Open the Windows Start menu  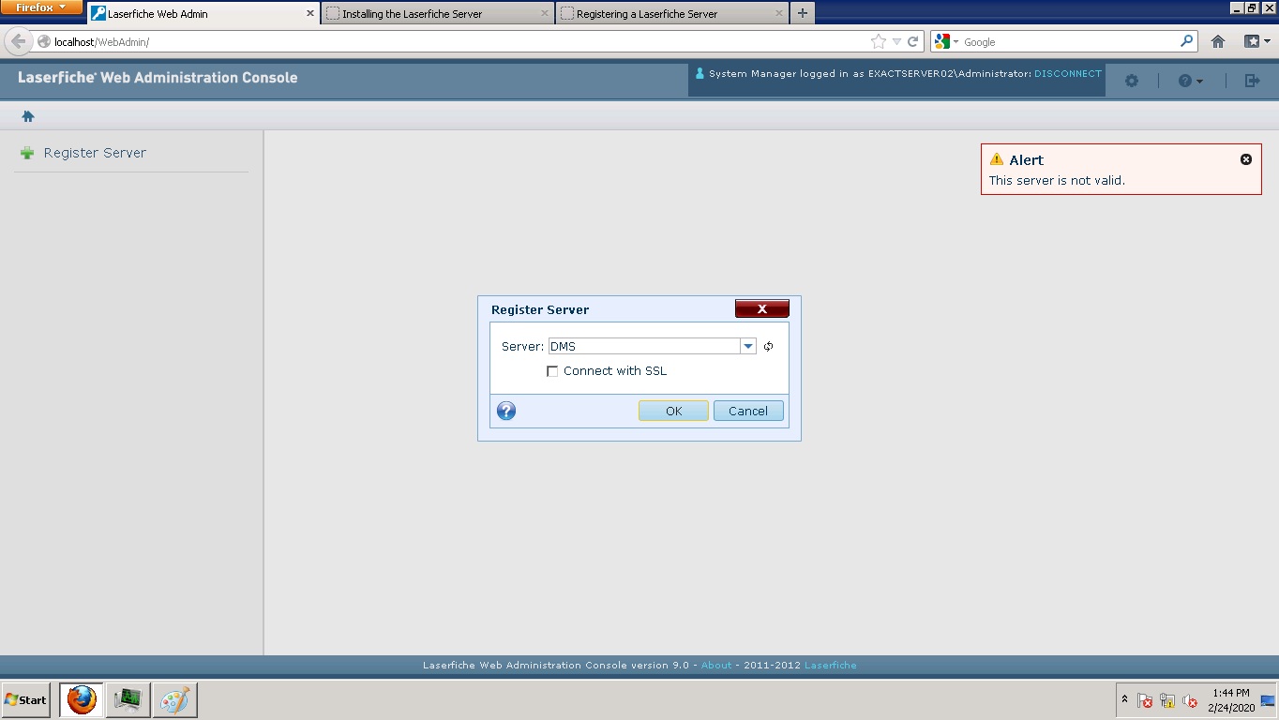click(x=26, y=700)
